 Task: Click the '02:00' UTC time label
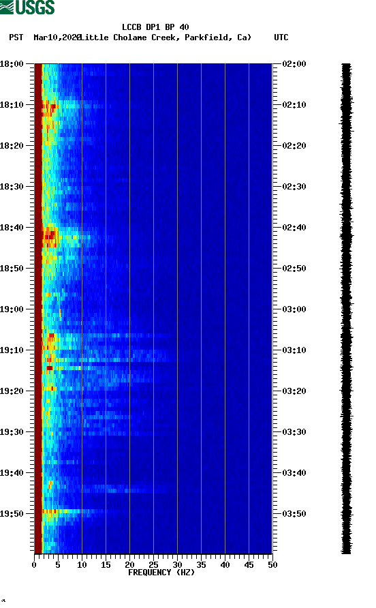(294, 64)
